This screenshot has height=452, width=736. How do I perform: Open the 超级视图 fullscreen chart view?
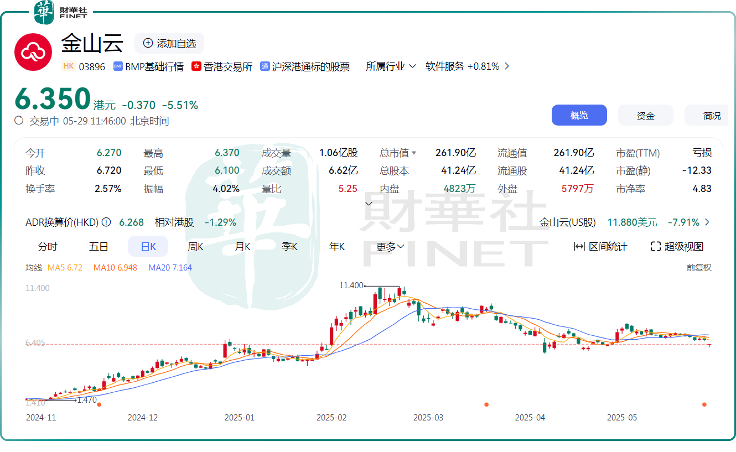(677, 247)
